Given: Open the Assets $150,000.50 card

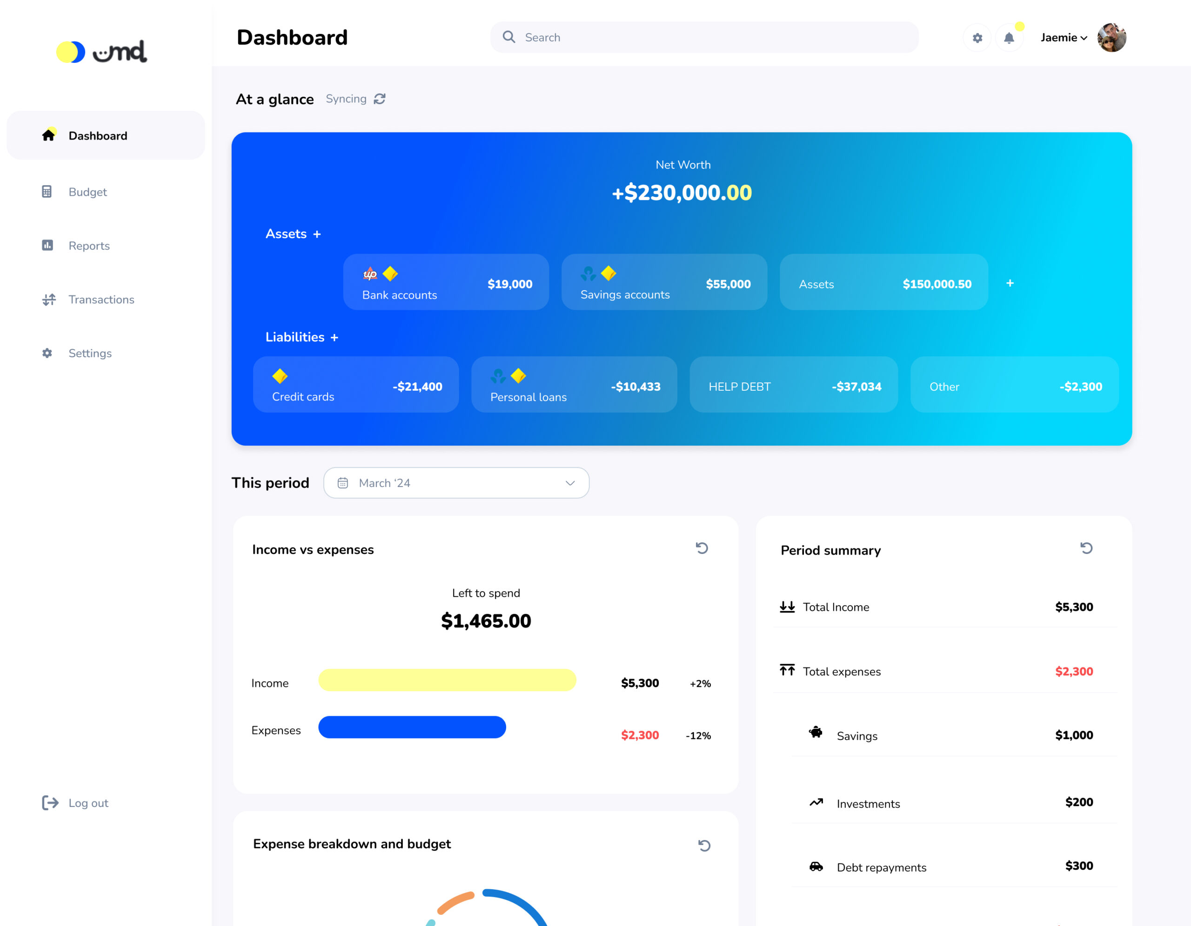Looking at the screenshot, I should (883, 282).
